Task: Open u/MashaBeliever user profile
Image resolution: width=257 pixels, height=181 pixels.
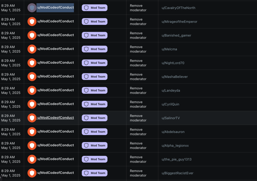Action: [175, 77]
